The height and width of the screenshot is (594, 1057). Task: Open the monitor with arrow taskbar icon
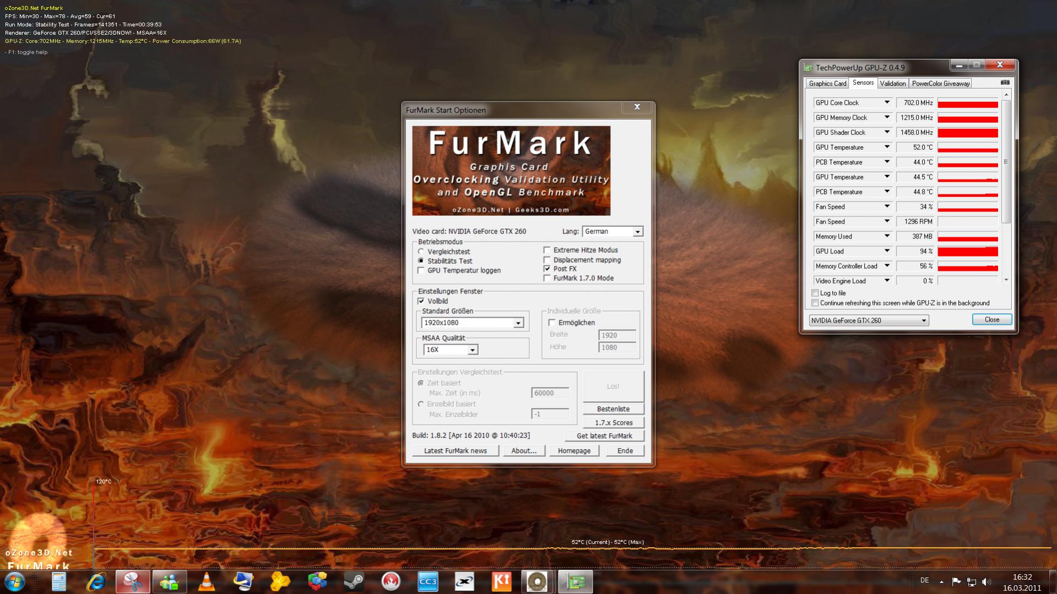tap(243, 581)
